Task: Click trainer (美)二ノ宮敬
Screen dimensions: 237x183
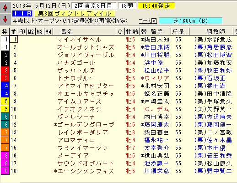Action: pyautogui.click(x=213, y=132)
